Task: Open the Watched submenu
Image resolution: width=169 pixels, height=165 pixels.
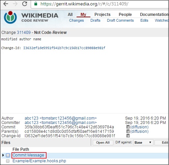Action: 162,20
